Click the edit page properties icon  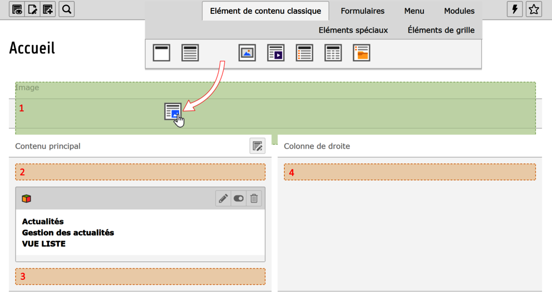[32, 9]
